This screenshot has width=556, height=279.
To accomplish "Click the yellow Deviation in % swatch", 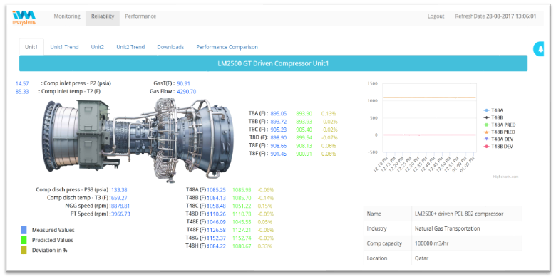I will [x=24, y=250].
